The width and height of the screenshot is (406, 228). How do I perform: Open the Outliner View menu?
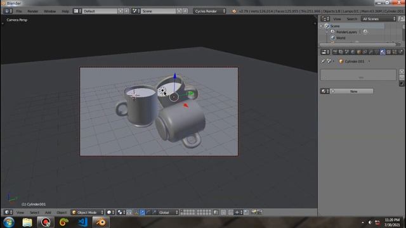[x=337, y=19]
